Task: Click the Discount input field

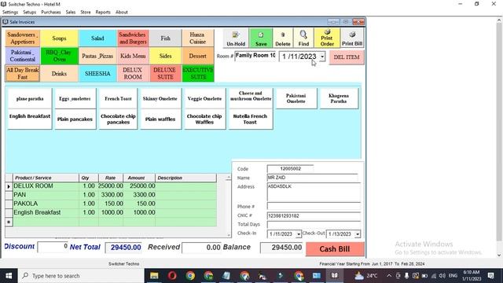Action: tap(53, 247)
